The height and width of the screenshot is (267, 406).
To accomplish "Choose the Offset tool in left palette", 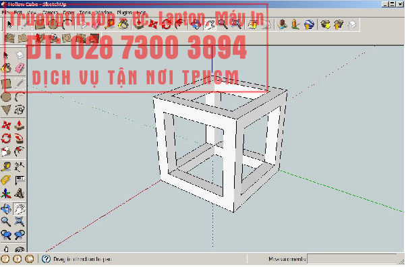I will (x=20, y=152).
